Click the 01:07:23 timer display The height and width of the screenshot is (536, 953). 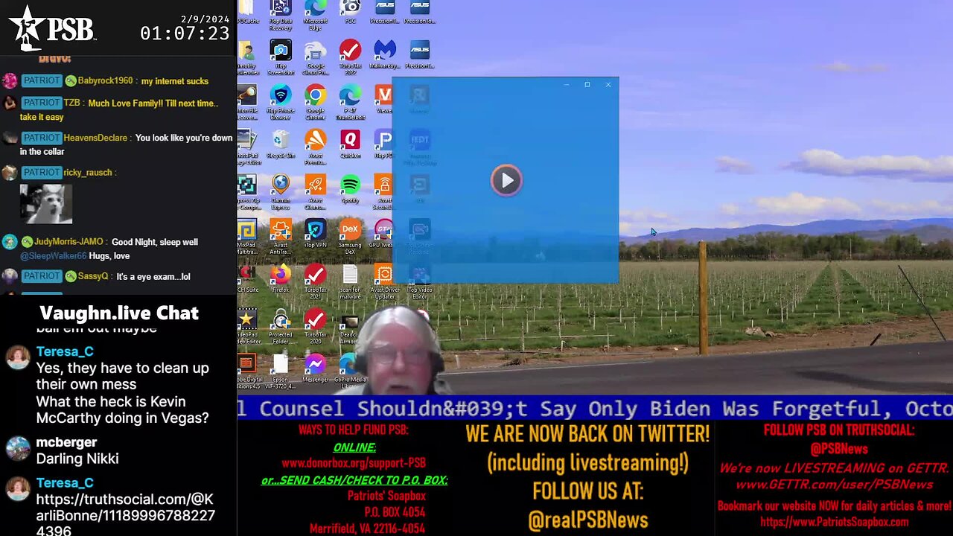185,33
